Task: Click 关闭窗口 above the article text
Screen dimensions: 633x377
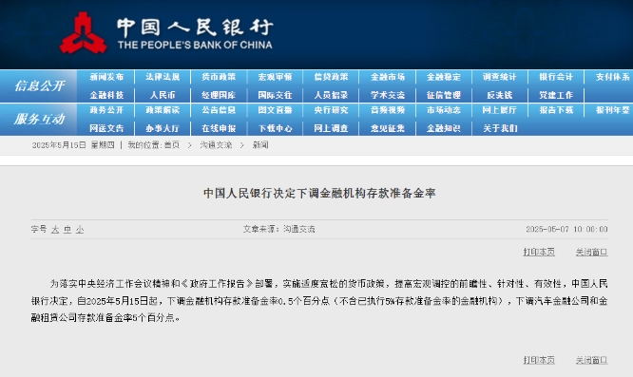Action: click(591, 252)
